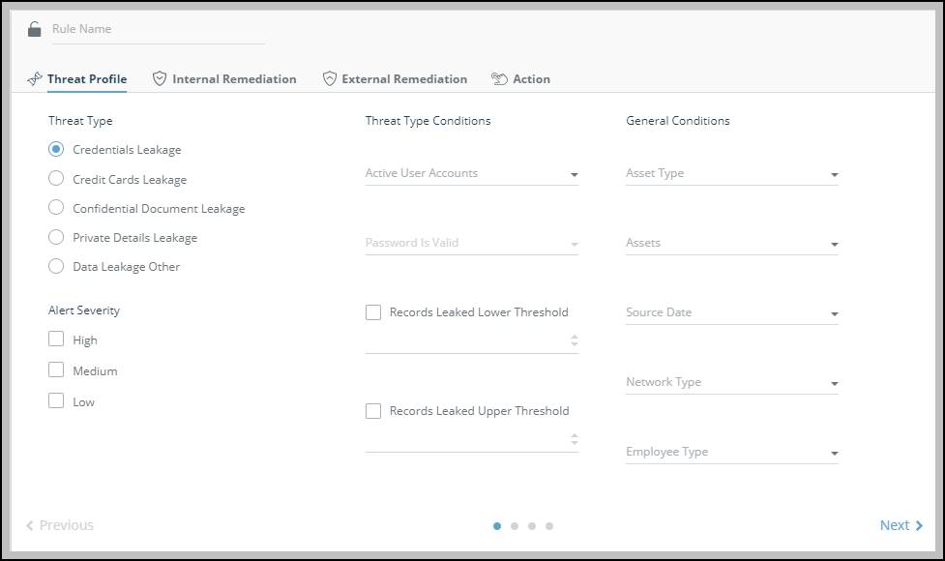Open the Active User Accounts dropdown
This screenshot has width=945, height=561.
pos(471,174)
